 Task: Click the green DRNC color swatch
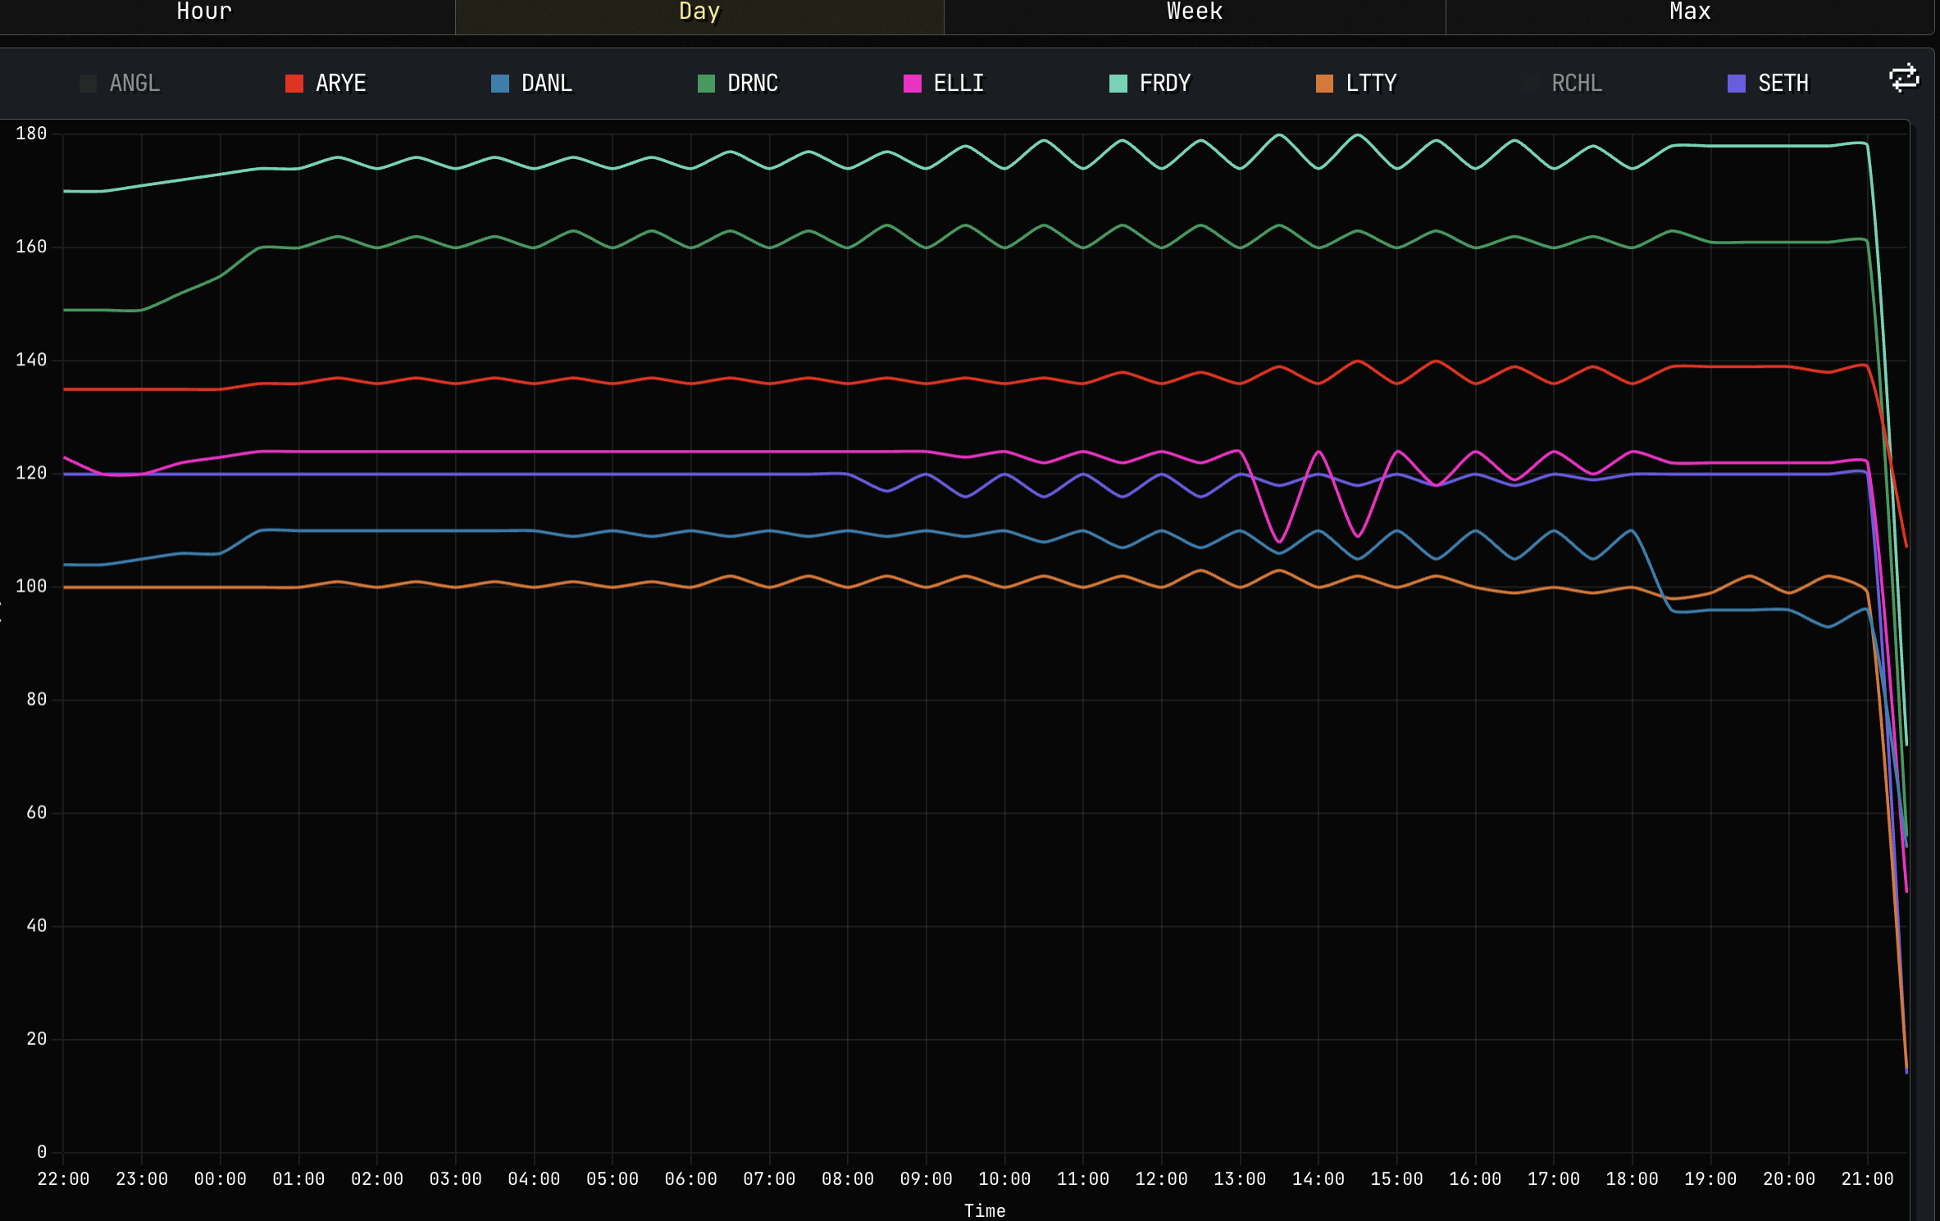pyautogui.click(x=706, y=84)
